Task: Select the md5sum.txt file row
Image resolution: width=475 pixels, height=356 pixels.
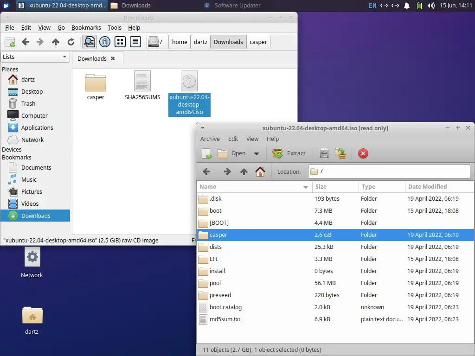Action: coord(335,319)
